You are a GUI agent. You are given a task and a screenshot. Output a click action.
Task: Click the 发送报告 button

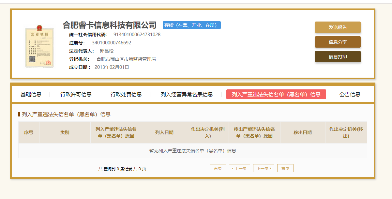pos(338,27)
